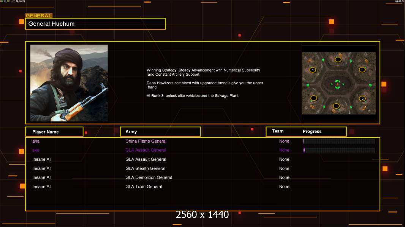Select the GLA Toxin General row

click(202, 187)
